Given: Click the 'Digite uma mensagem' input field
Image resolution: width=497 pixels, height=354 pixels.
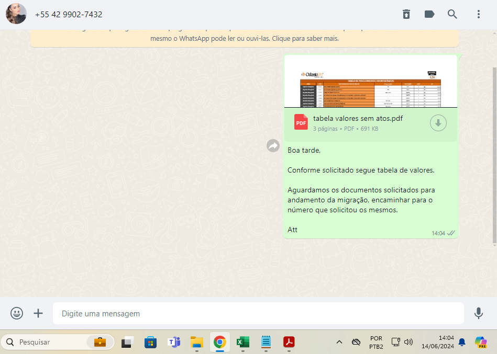Looking at the screenshot, I should click(258, 314).
